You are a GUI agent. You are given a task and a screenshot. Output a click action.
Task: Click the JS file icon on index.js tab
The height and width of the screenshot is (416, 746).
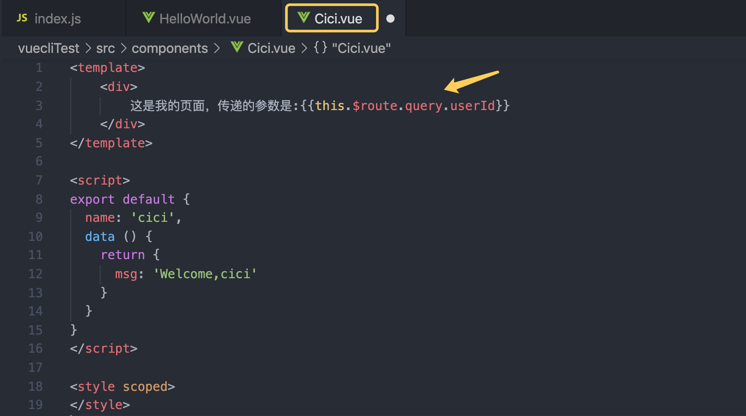coord(22,18)
